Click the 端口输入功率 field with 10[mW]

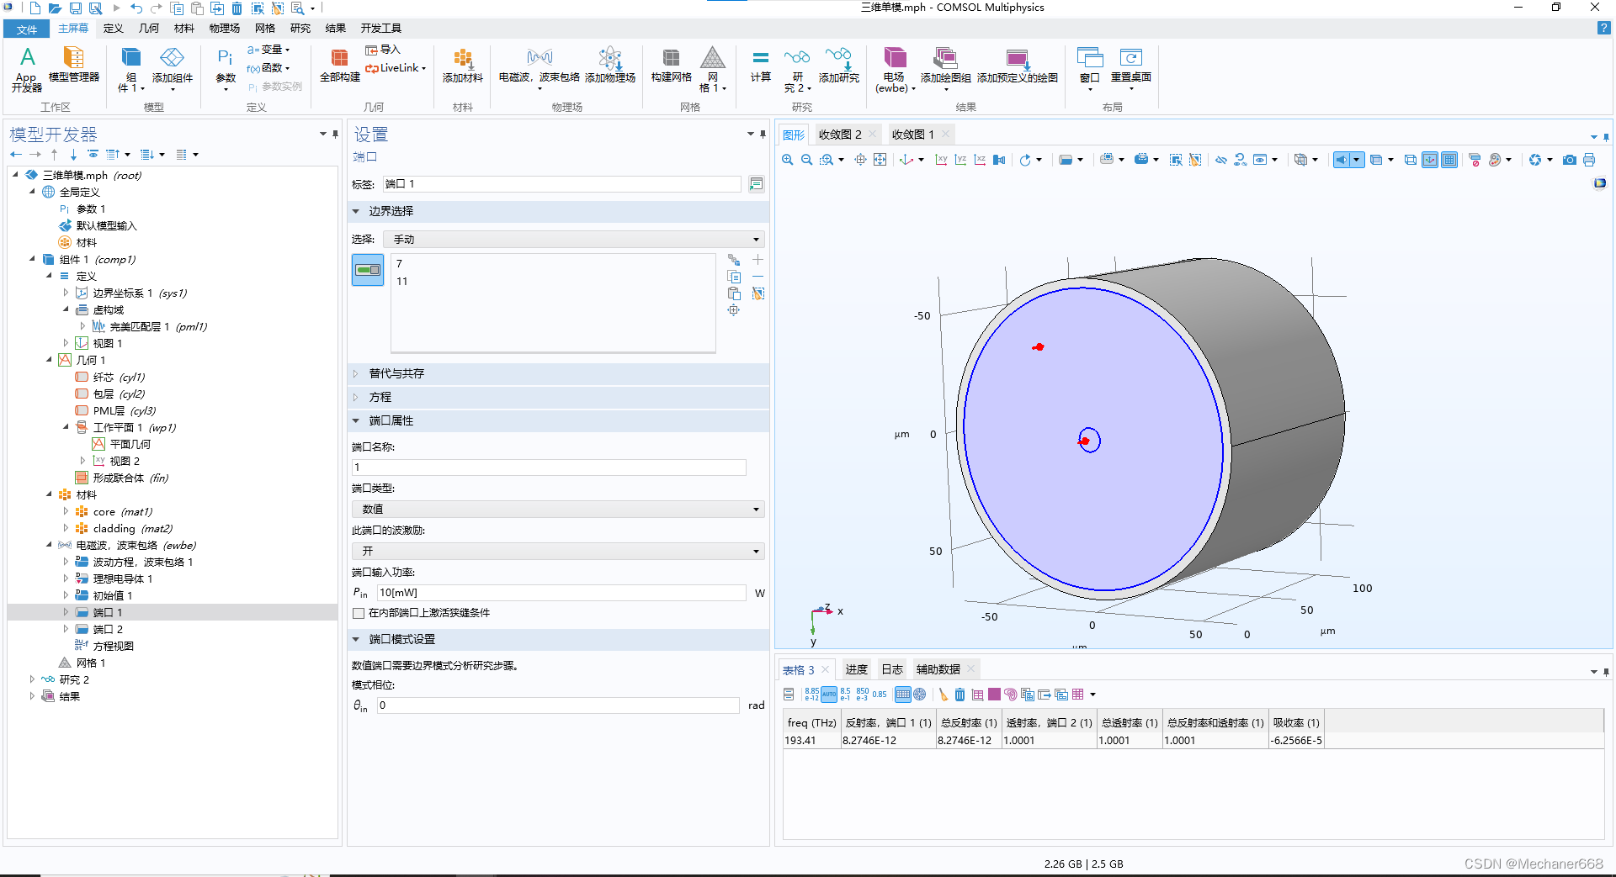pos(561,593)
